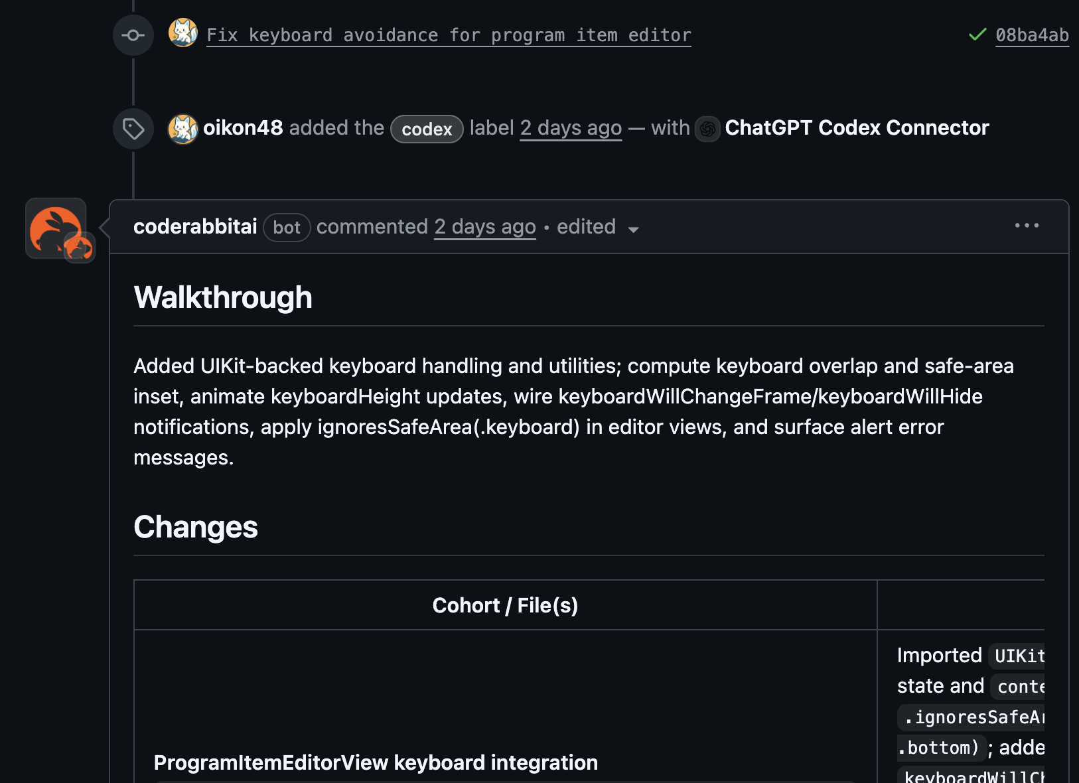
Task: Click the oikon48 avatar in the label event
Action: click(184, 129)
